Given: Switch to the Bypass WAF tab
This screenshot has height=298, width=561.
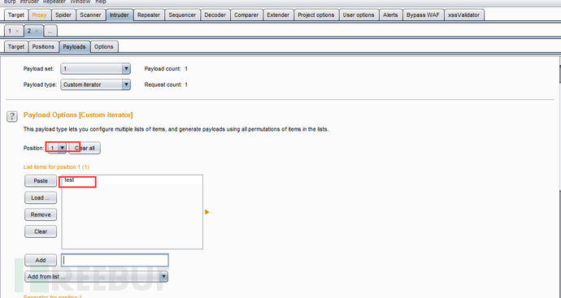Looking at the screenshot, I should tap(423, 15).
